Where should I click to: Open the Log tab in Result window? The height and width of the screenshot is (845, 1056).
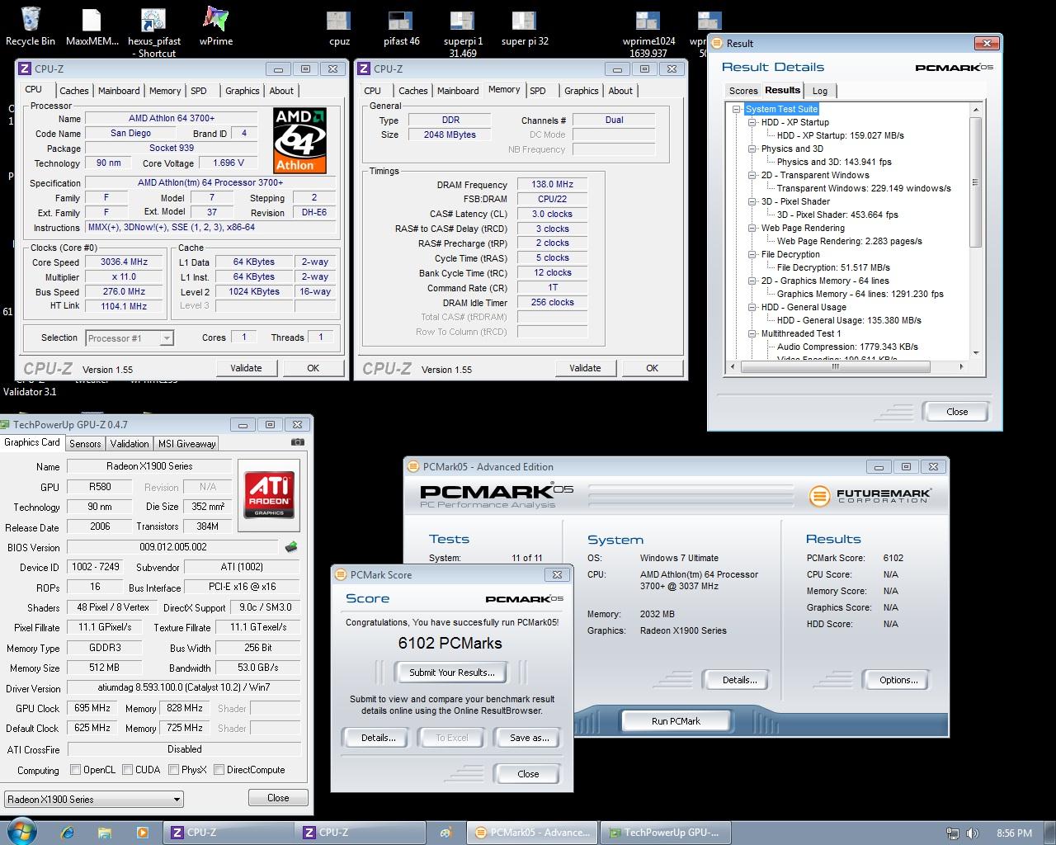[x=819, y=91]
